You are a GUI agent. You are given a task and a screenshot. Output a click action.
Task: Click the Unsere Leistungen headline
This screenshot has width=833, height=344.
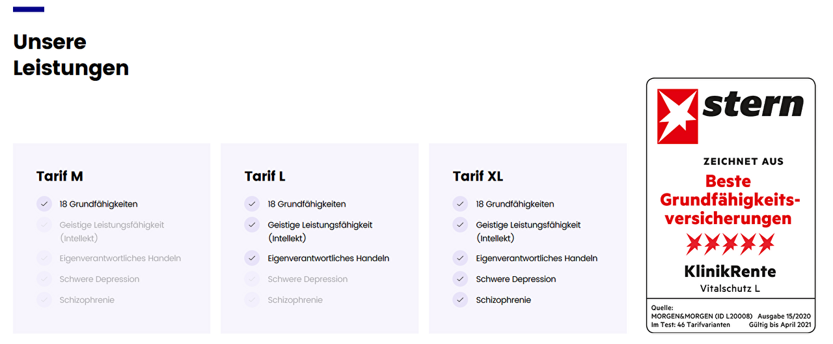pyautogui.click(x=71, y=55)
